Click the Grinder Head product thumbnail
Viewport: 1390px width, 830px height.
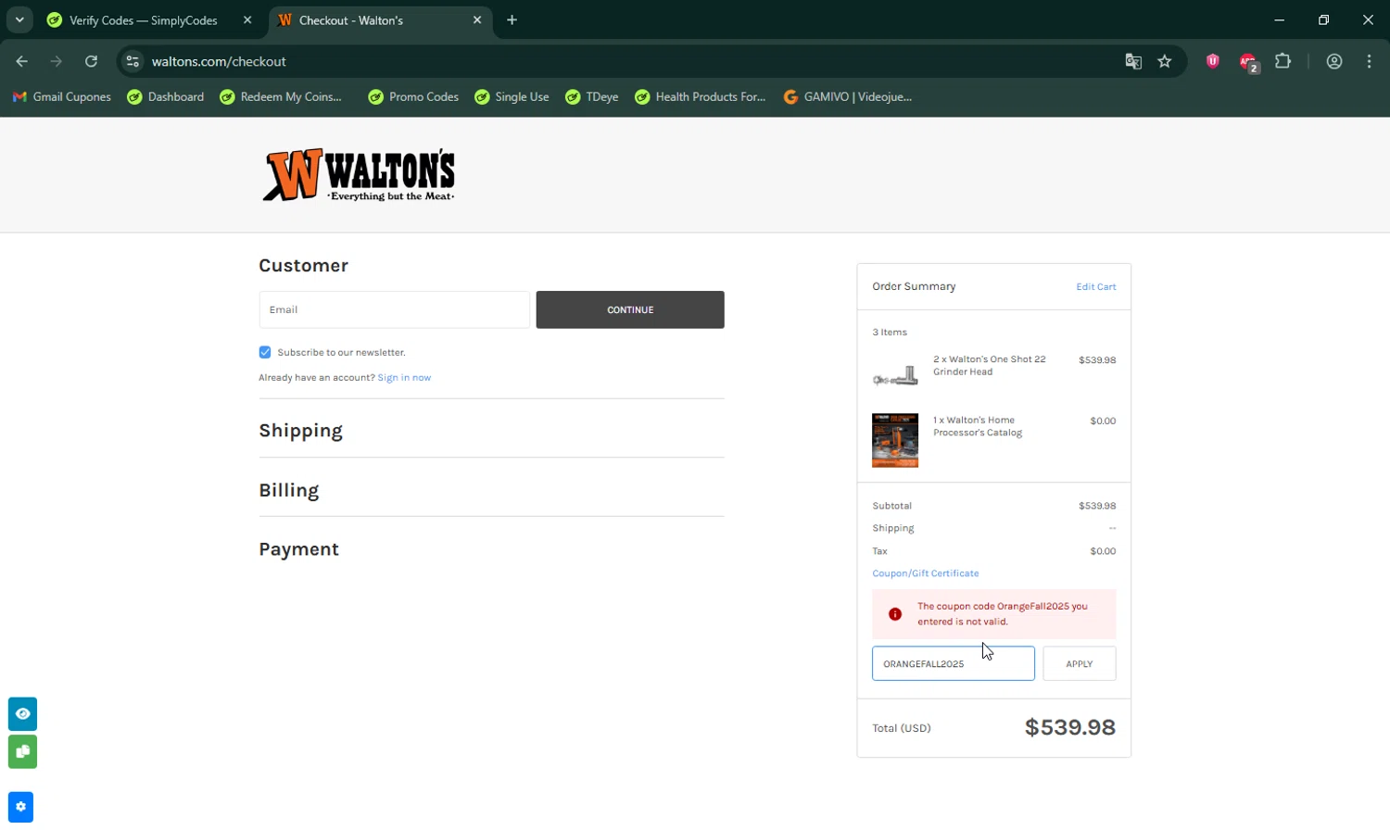(x=895, y=375)
